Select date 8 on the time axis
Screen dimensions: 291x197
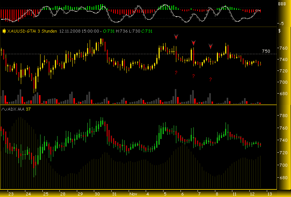[216, 194]
